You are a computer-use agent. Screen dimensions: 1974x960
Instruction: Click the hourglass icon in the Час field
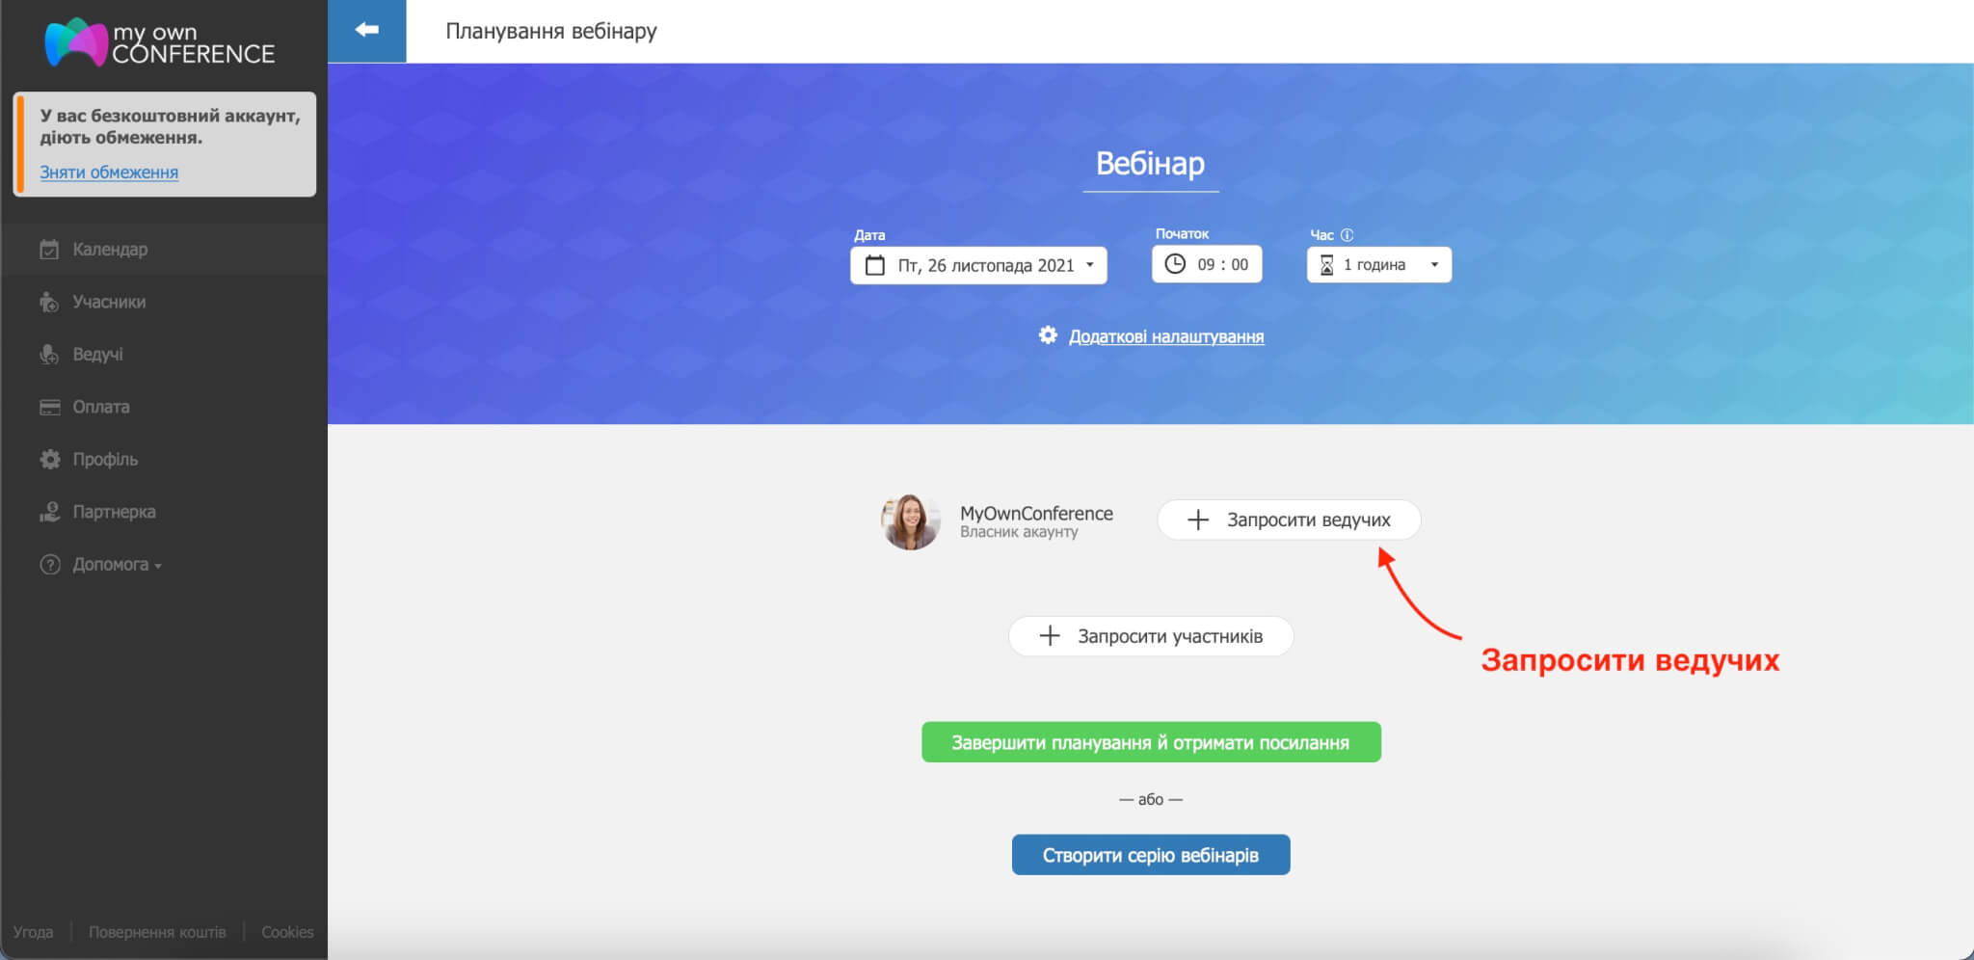(x=1327, y=264)
